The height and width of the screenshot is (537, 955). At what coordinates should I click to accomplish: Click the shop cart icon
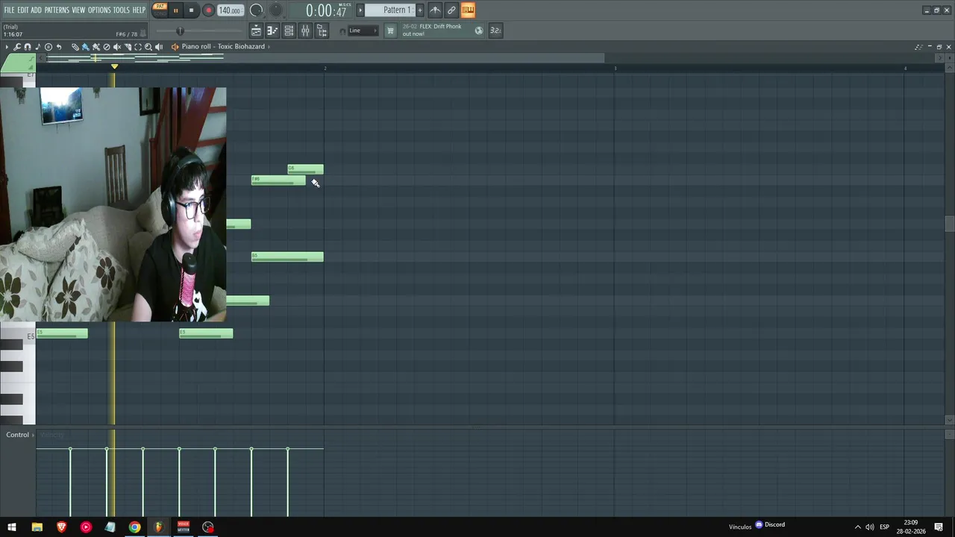390,31
